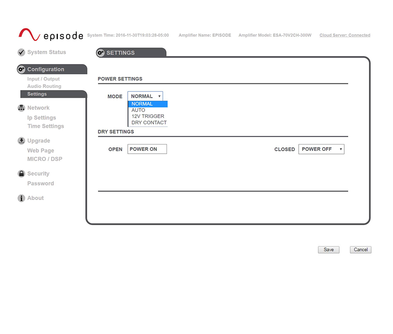Click the Security padlock icon
Viewport: 393px width, 334px height.
[21, 174]
